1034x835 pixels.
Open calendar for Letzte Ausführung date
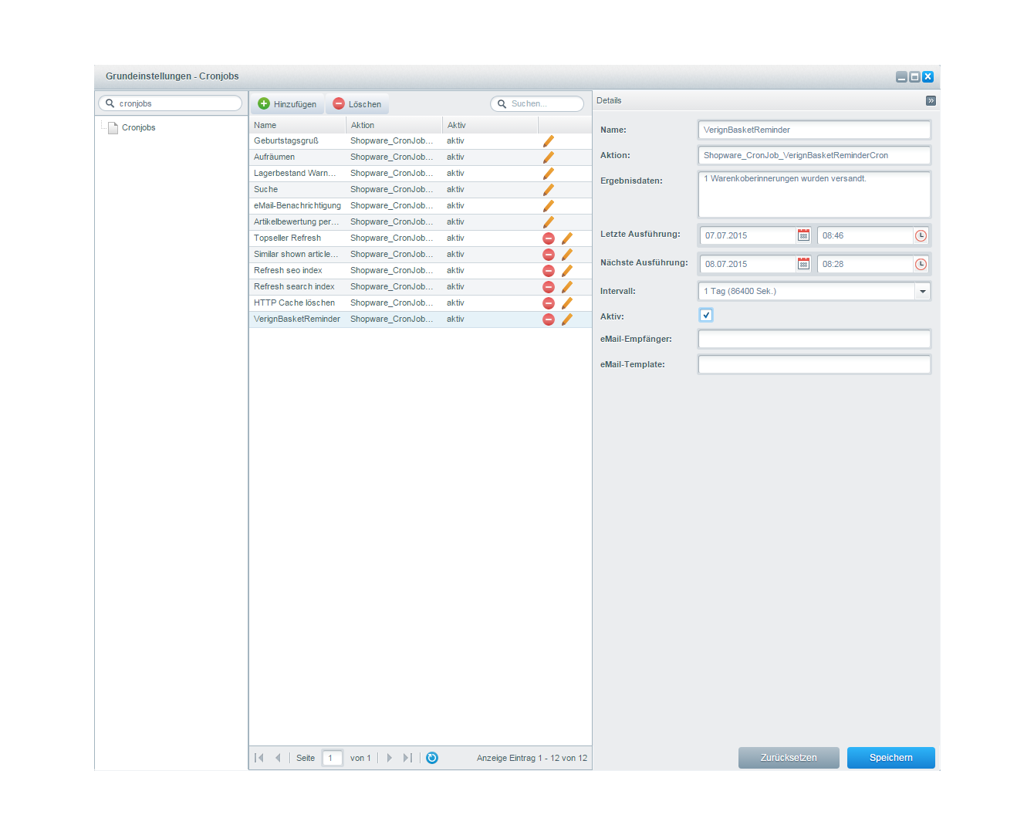[803, 235]
